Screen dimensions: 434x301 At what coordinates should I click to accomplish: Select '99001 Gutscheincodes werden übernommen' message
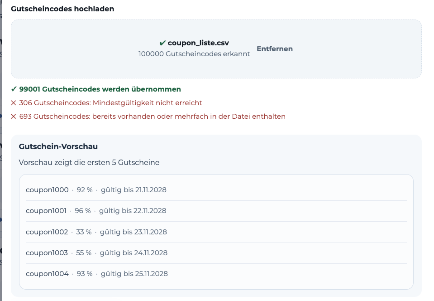point(100,89)
